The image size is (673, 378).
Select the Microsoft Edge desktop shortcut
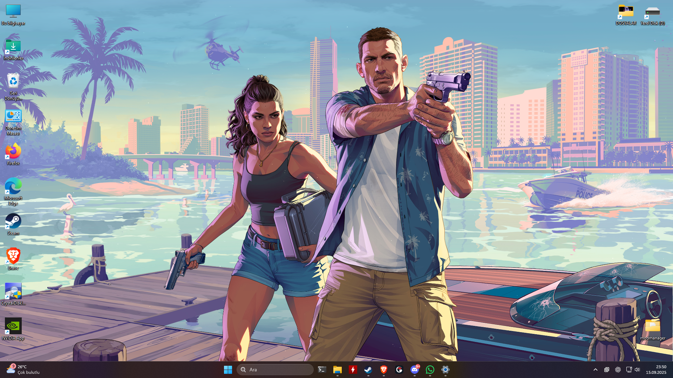pyautogui.click(x=13, y=192)
